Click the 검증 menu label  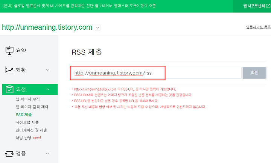(x=21, y=153)
